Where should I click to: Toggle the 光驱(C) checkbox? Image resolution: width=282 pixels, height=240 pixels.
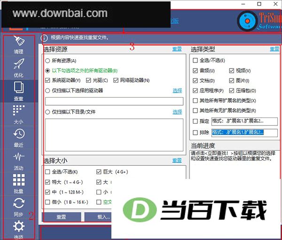tap(88, 80)
